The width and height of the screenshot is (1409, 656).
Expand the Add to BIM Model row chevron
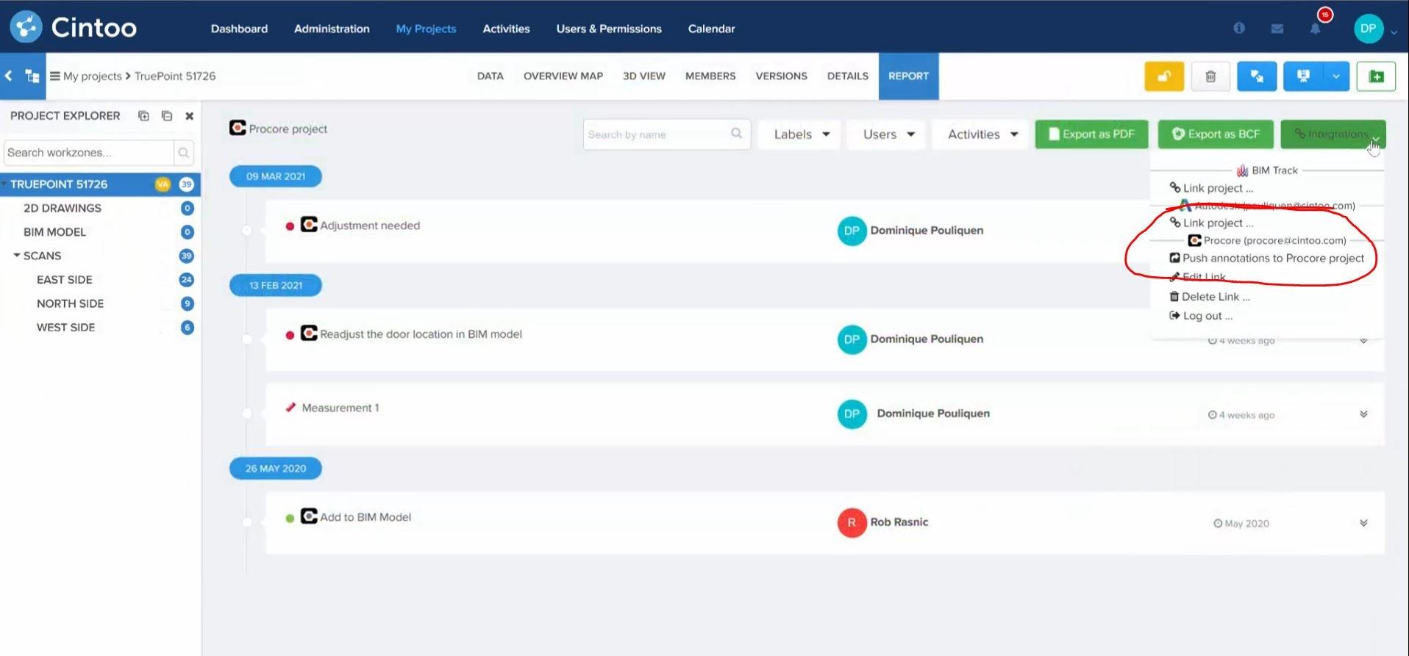click(x=1363, y=523)
